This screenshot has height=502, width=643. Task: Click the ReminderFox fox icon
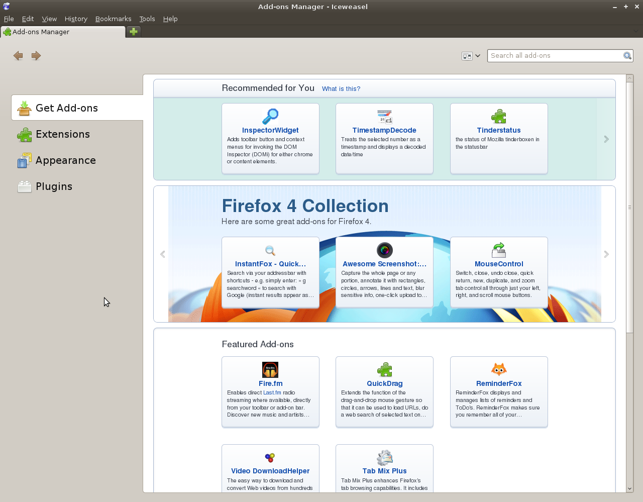499,370
